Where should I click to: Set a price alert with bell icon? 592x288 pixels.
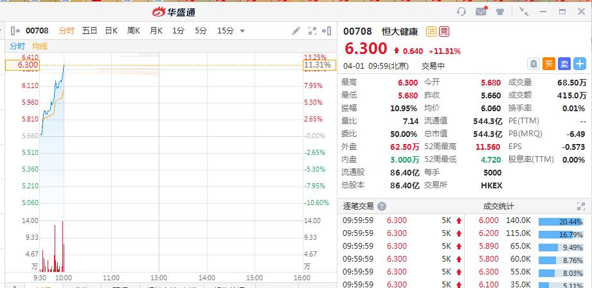[x=533, y=64]
